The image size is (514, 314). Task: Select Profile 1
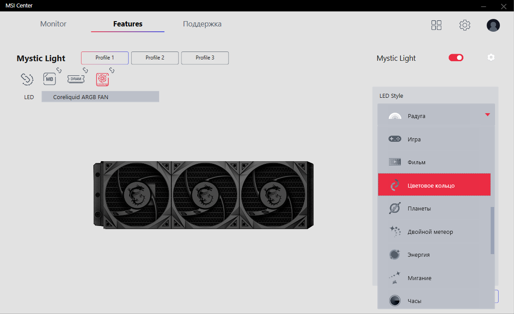tap(105, 58)
